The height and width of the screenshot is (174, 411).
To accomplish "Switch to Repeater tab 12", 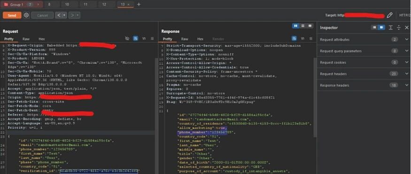I will pyautogui.click(x=104, y=4).
